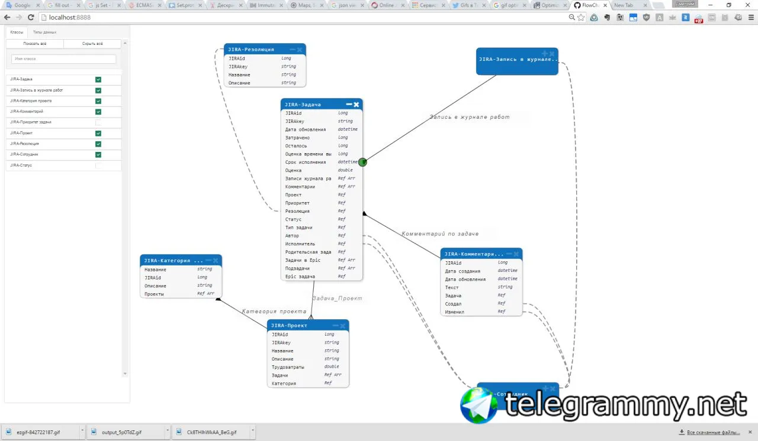Screen dimensions: 758x441
Task: Uncheck the JIRA-Задача class checkbox
Action: coord(98,79)
